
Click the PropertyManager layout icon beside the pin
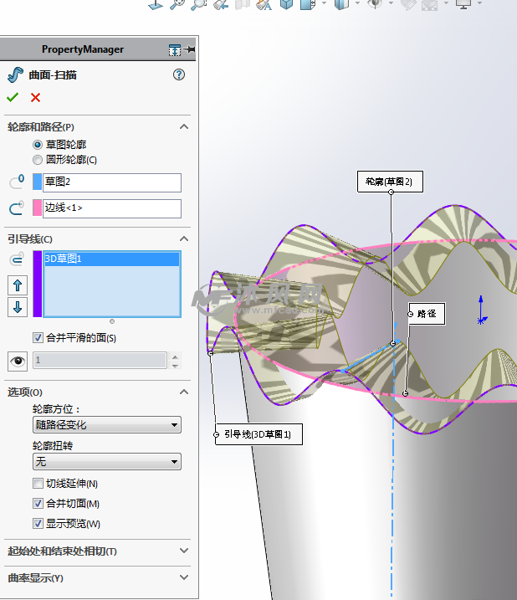pos(174,50)
